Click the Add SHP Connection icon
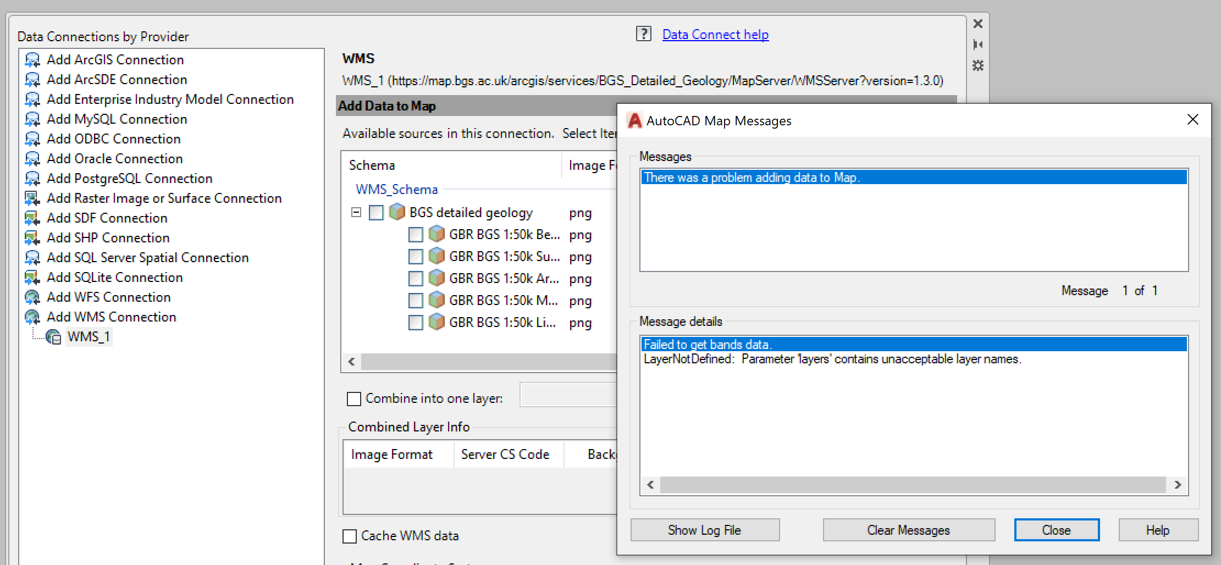 [x=32, y=237]
